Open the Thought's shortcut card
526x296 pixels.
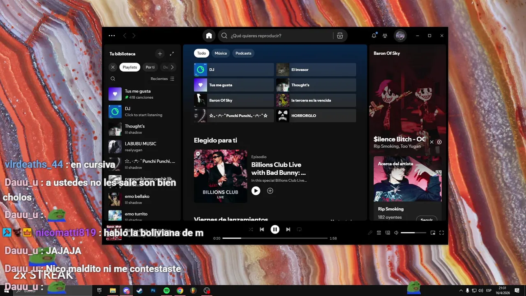click(316, 85)
